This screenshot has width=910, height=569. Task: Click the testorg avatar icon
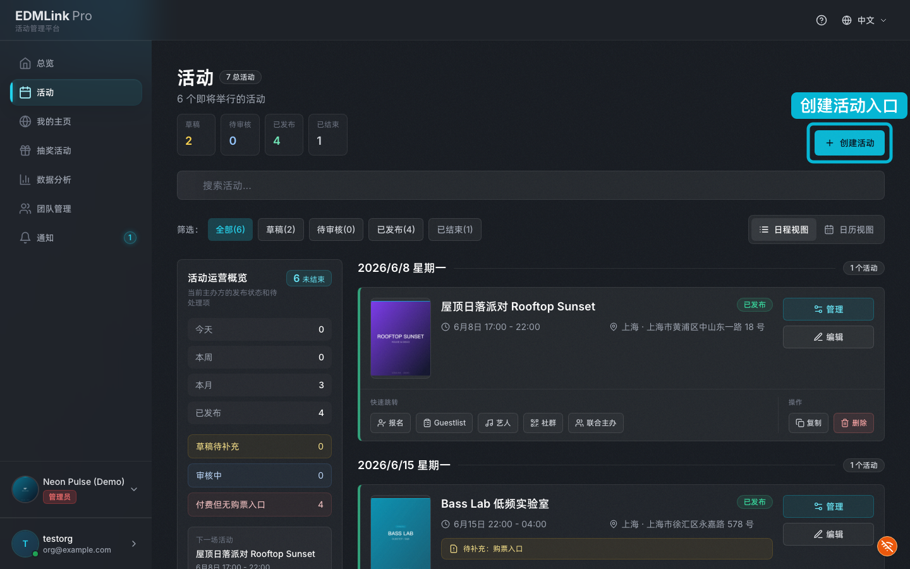pyautogui.click(x=25, y=544)
